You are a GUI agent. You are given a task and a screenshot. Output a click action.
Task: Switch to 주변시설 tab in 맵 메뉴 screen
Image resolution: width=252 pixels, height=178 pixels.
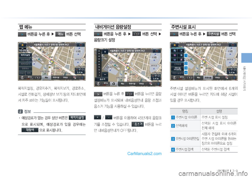[56, 78]
